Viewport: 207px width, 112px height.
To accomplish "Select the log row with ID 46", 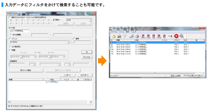I will pos(157,45).
